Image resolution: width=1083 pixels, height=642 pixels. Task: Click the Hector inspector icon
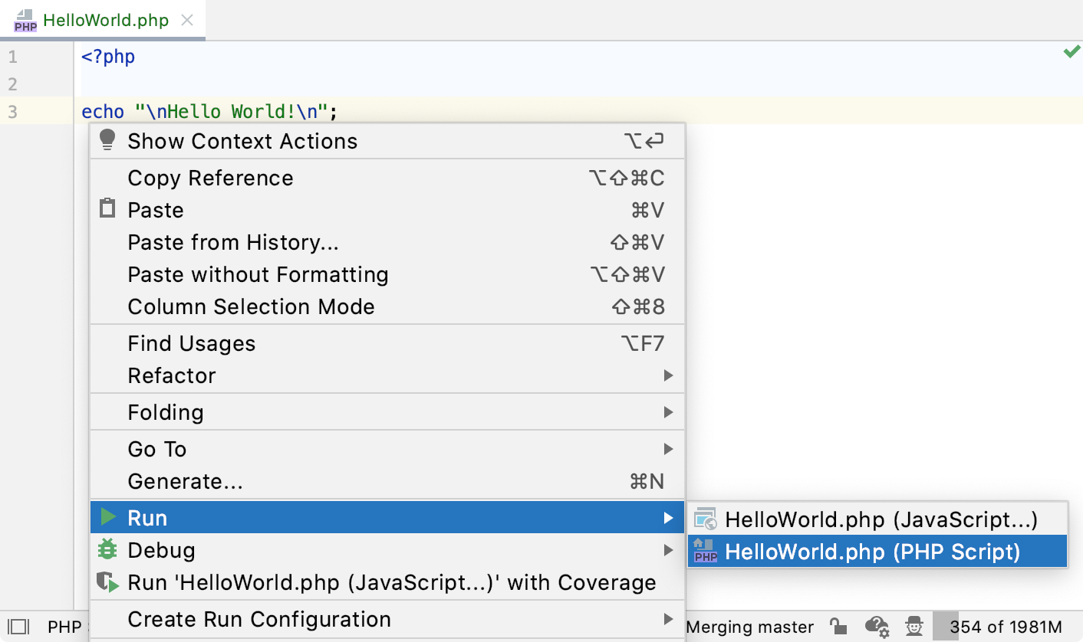click(x=913, y=626)
